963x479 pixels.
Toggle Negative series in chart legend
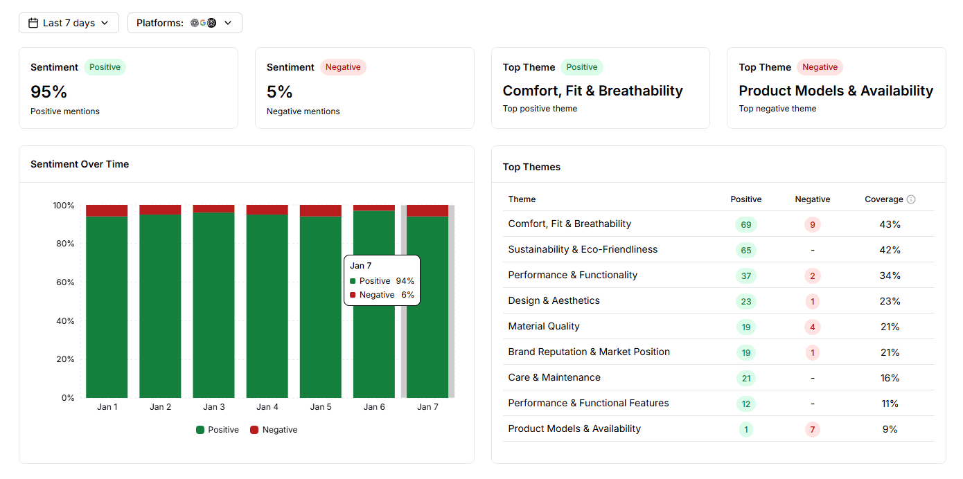click(x=274, y=429)
